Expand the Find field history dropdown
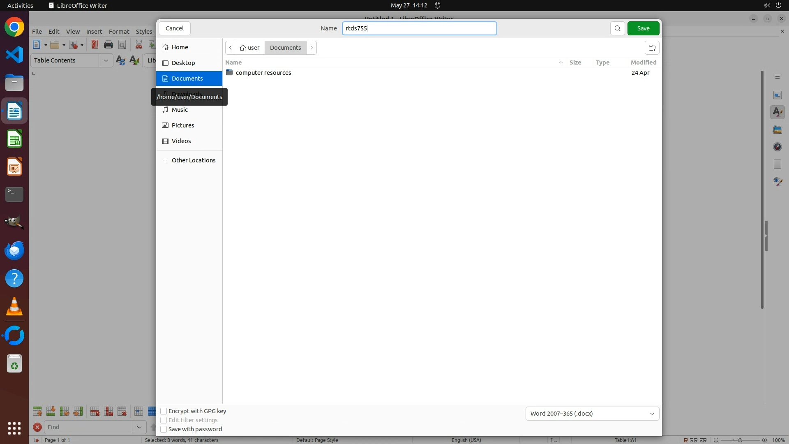Screen dimensions: 789x444 point(139,427)
